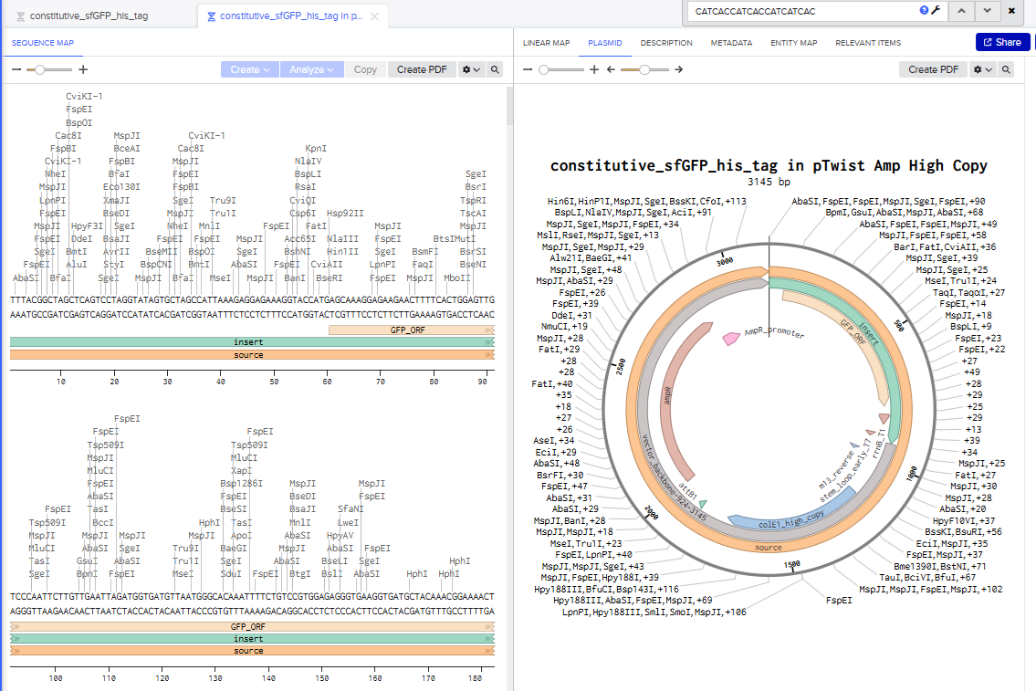Select source annotation in first sequence row
1036x691 pixels.
252,355
